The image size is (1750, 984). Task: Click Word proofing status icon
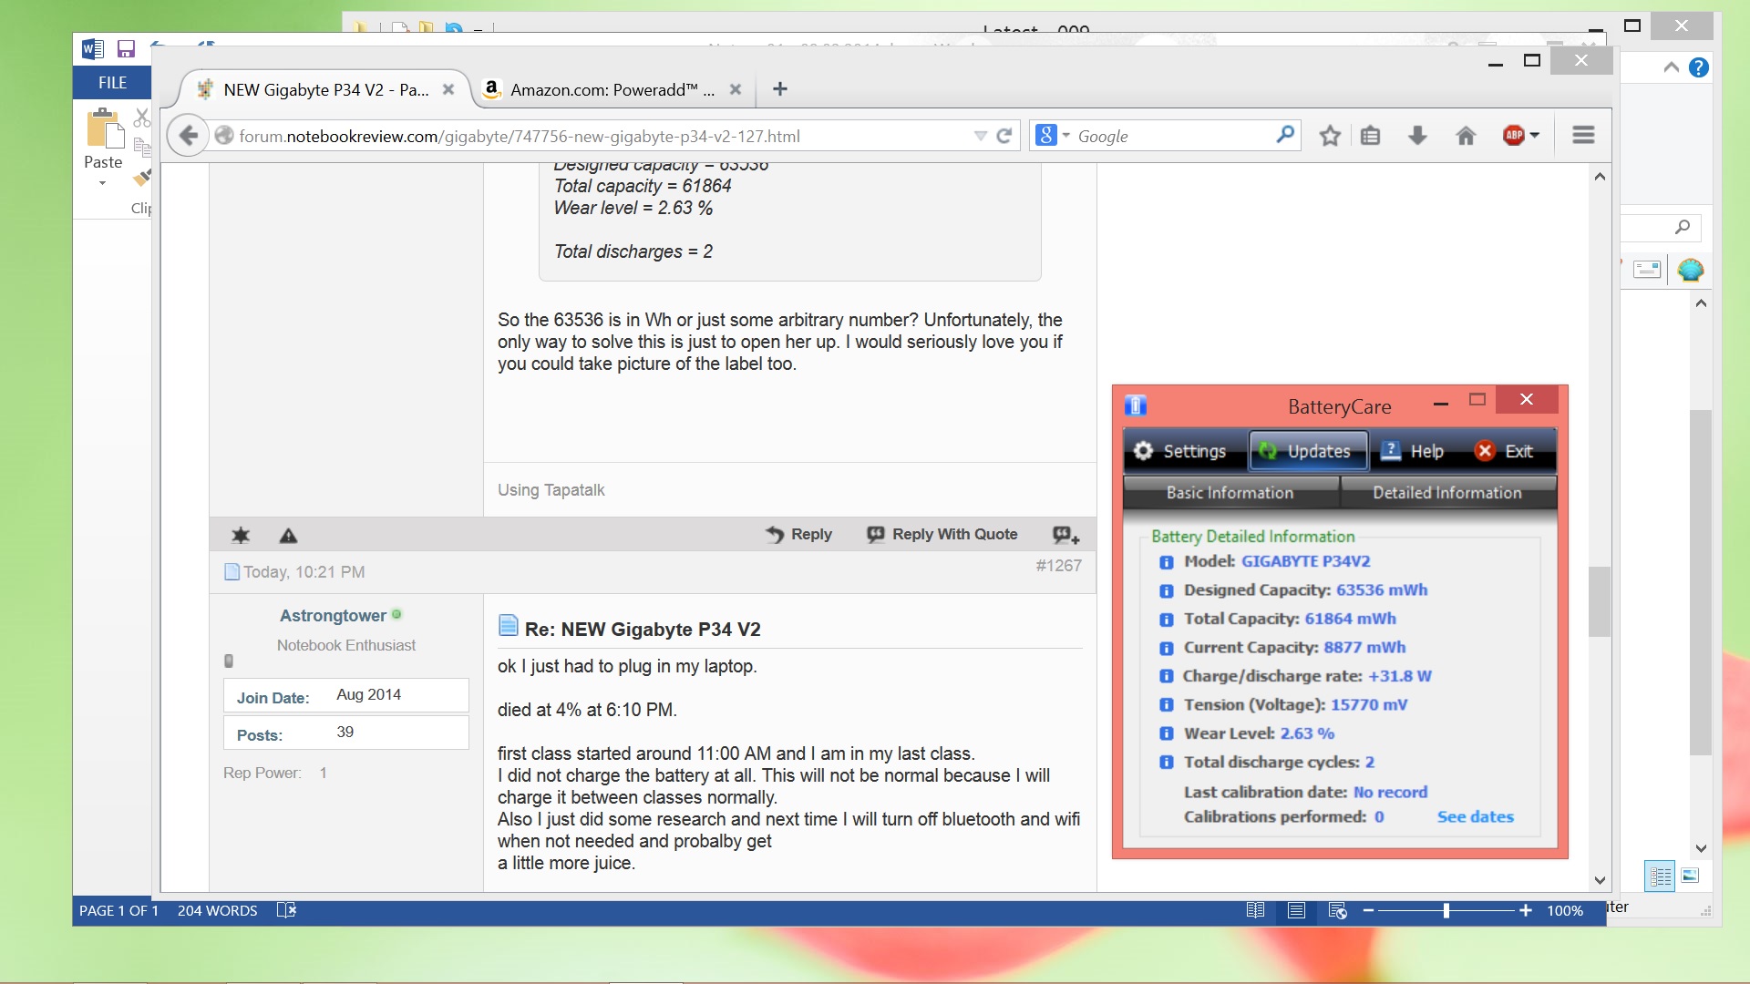click(x=286, y=910)
